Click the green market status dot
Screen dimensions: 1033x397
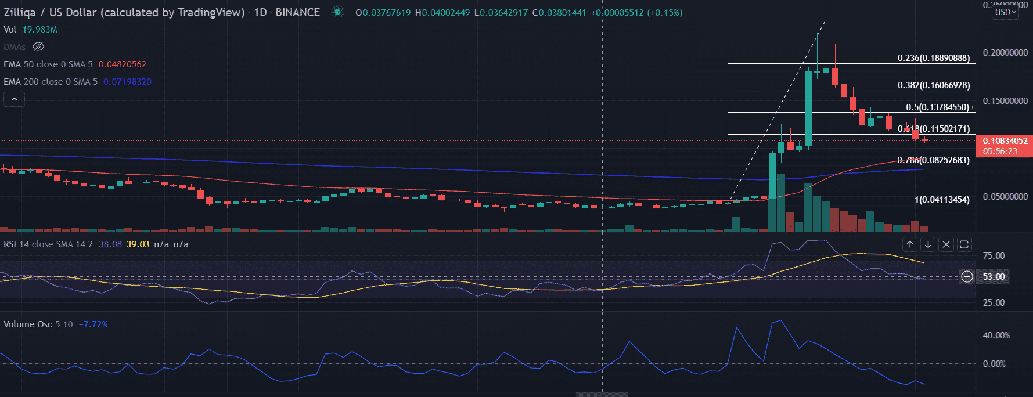337,12
